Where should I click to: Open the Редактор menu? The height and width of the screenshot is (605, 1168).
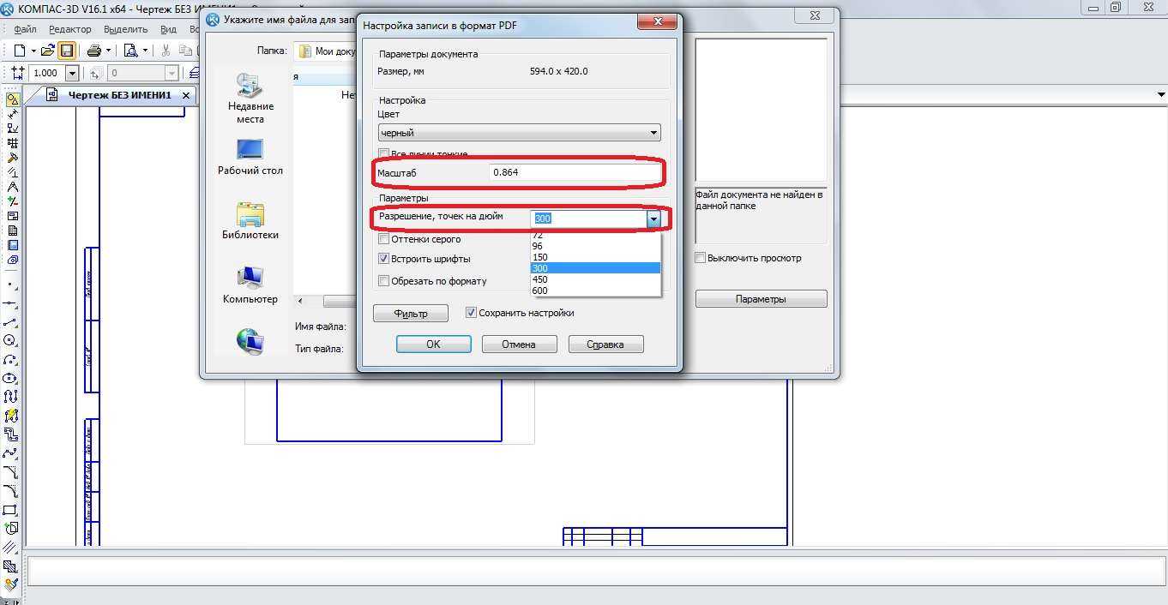[70, 29]
